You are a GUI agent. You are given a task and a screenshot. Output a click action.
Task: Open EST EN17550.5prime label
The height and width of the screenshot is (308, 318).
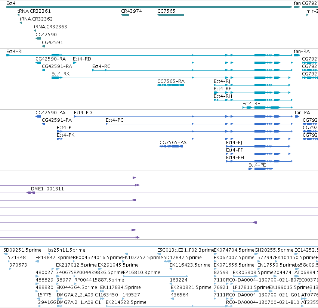point(276,265)
